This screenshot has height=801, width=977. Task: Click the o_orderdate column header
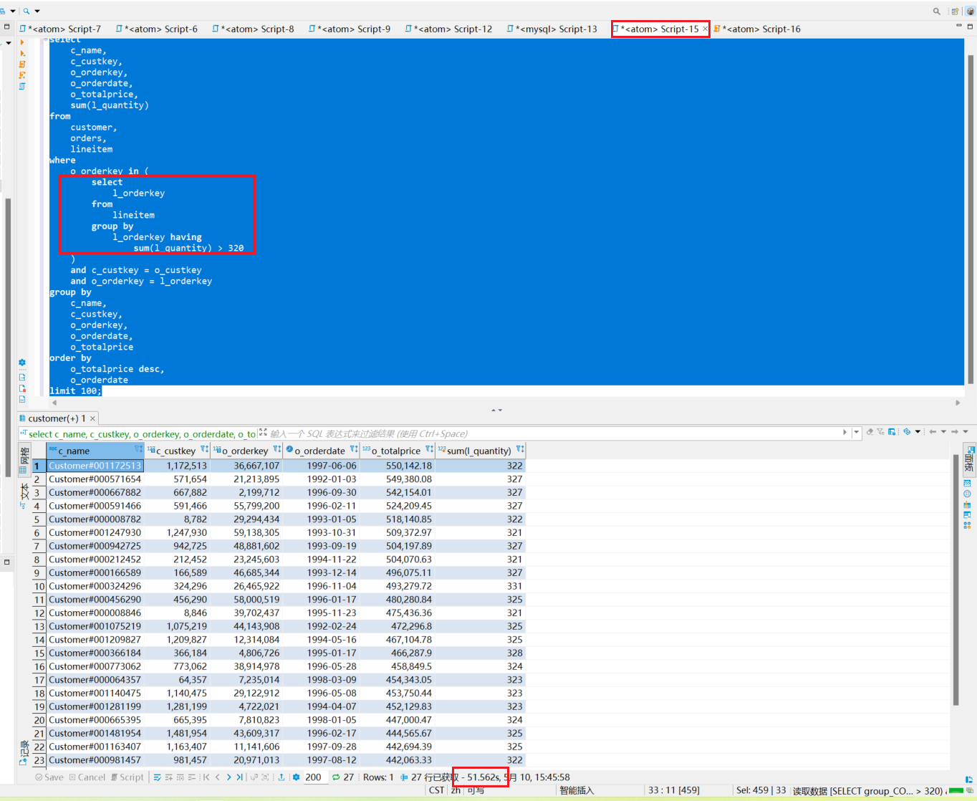pyautogui.click(x=319, y=451)
